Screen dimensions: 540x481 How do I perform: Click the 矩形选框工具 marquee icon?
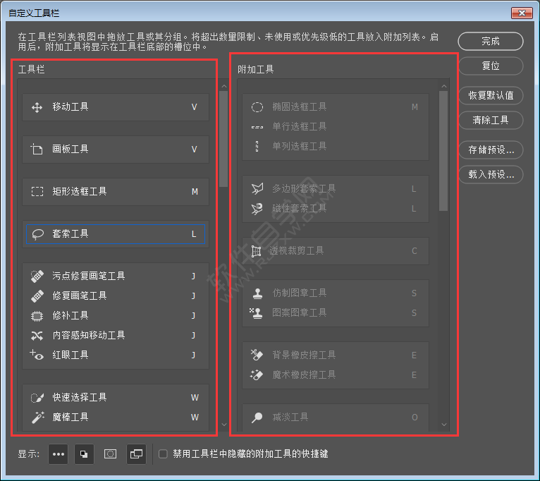point(37,192)
